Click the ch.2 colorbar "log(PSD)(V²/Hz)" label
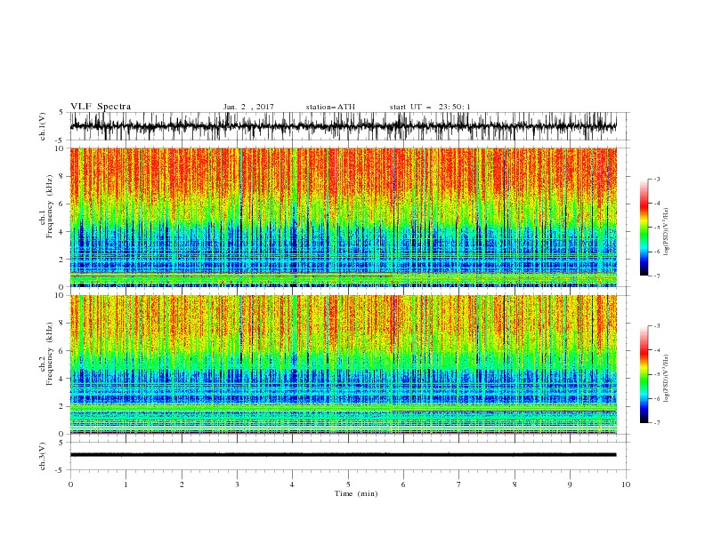705x544 pixels. 666,379
